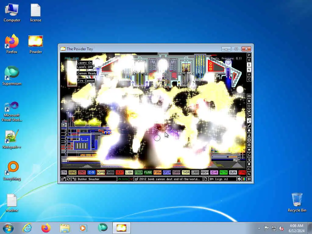This screenshot has width=312, height=234.
Task: Open the Tools category
Action: point(249,159)
